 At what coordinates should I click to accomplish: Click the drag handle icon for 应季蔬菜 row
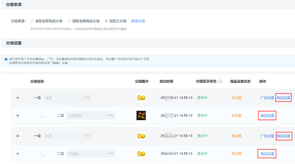18,116
